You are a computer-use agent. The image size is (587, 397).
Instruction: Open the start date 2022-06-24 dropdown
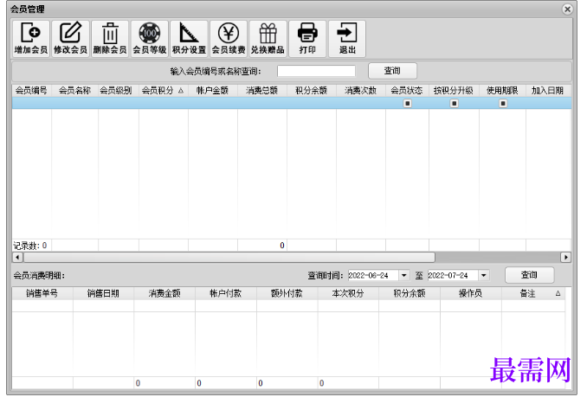click(x=404, y=276)
